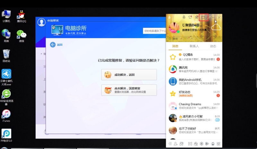Screen dimensions: 257x149
Task: Open the QQ精选 conversation
Action: coord(194,57)
